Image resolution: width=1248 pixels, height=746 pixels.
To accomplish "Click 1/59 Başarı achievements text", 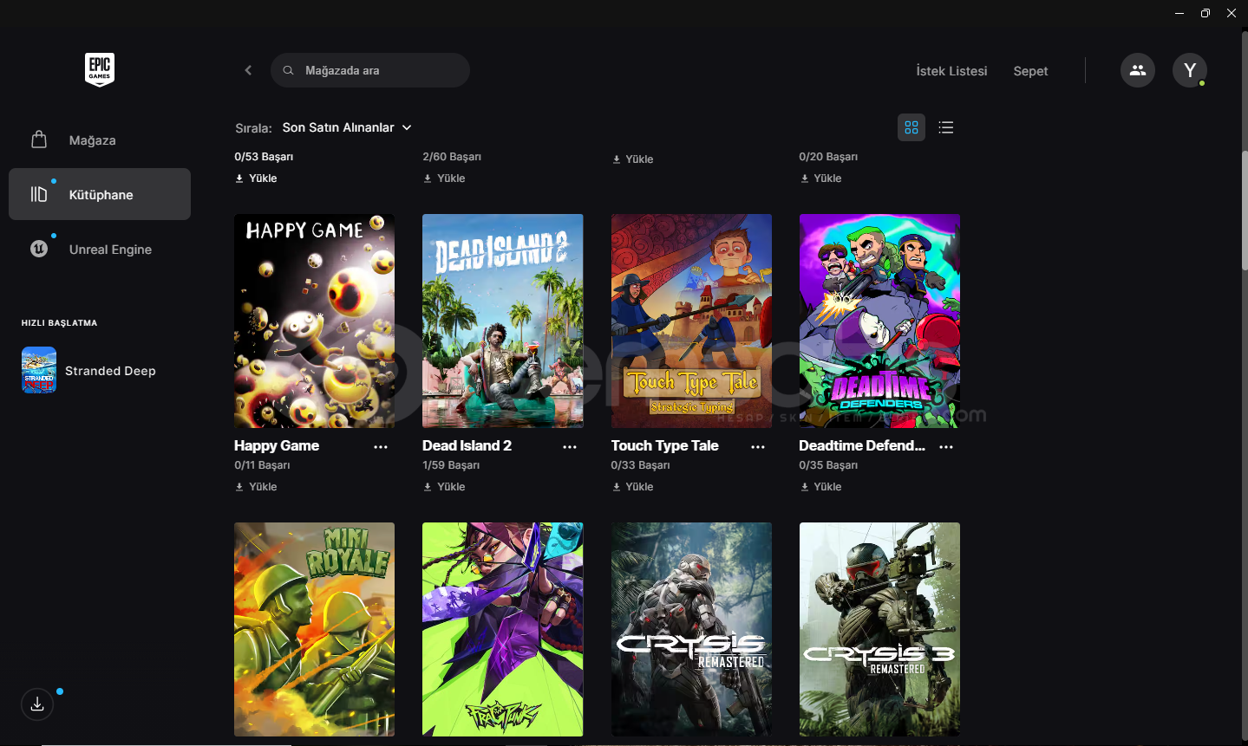I will (x=451, y=465).
